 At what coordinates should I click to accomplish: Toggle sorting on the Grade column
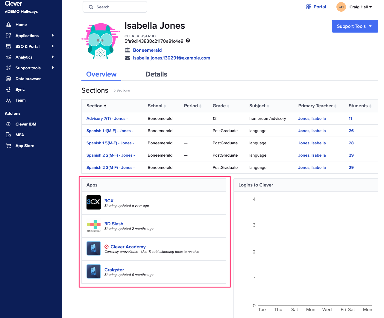click(229, 106)
